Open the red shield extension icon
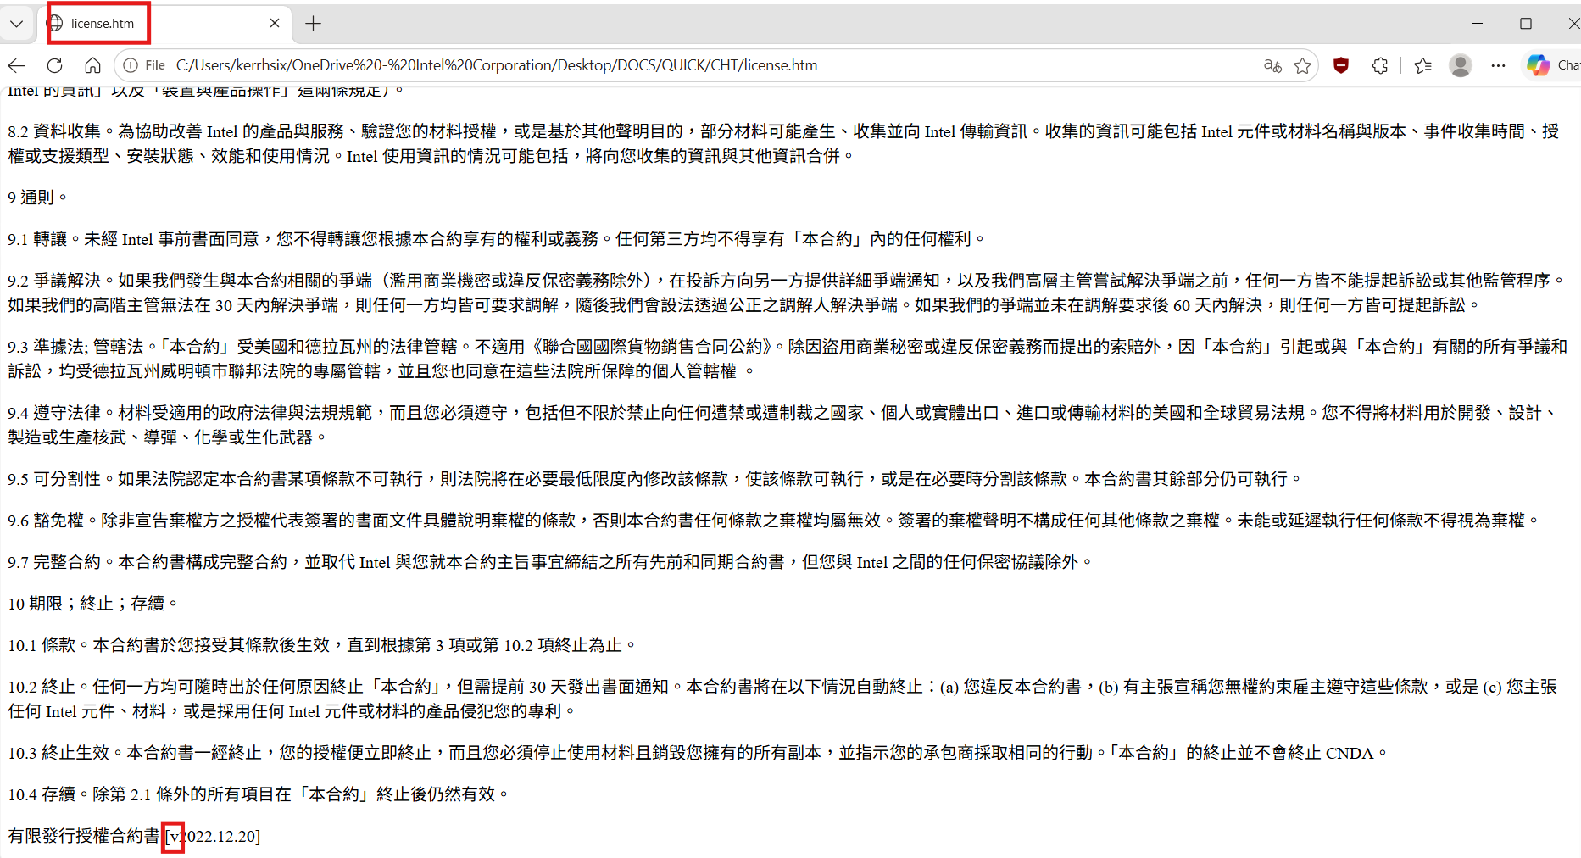1581x858 pixels. point(1341,65)
